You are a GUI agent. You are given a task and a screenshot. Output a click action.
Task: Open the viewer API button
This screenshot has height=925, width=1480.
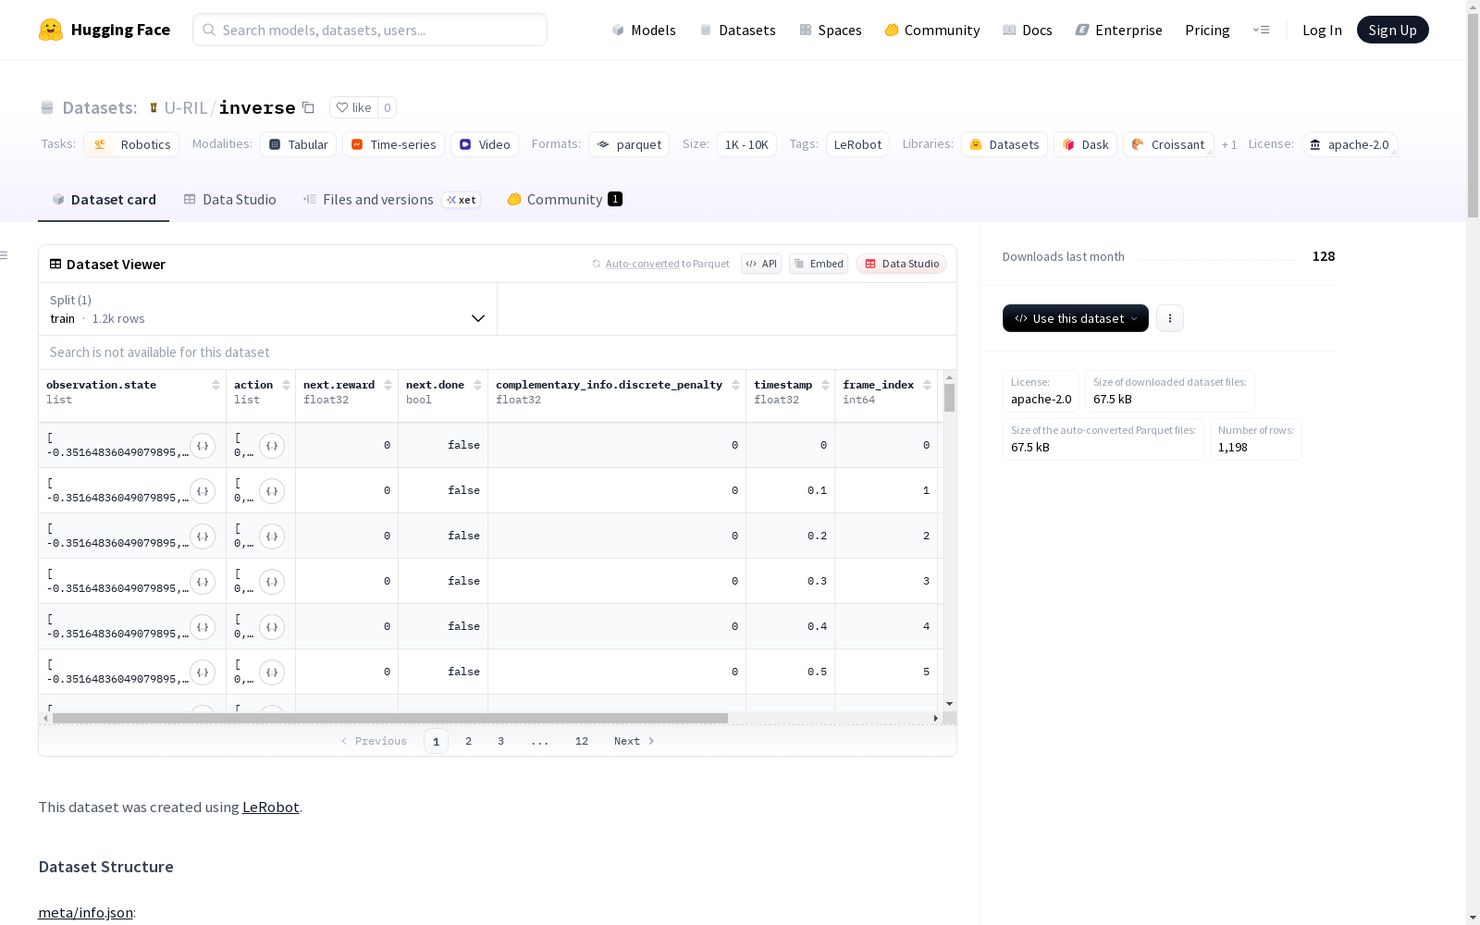[761, 264]
